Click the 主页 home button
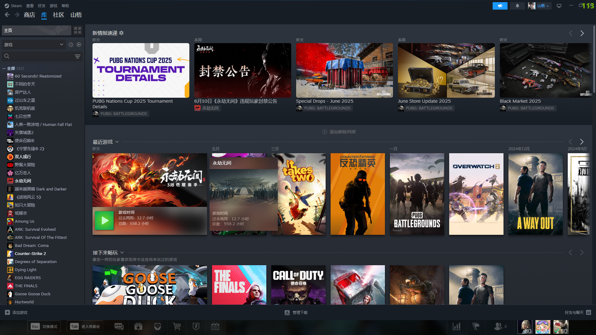The image size is (596, 335). click(x=37, y=30)
